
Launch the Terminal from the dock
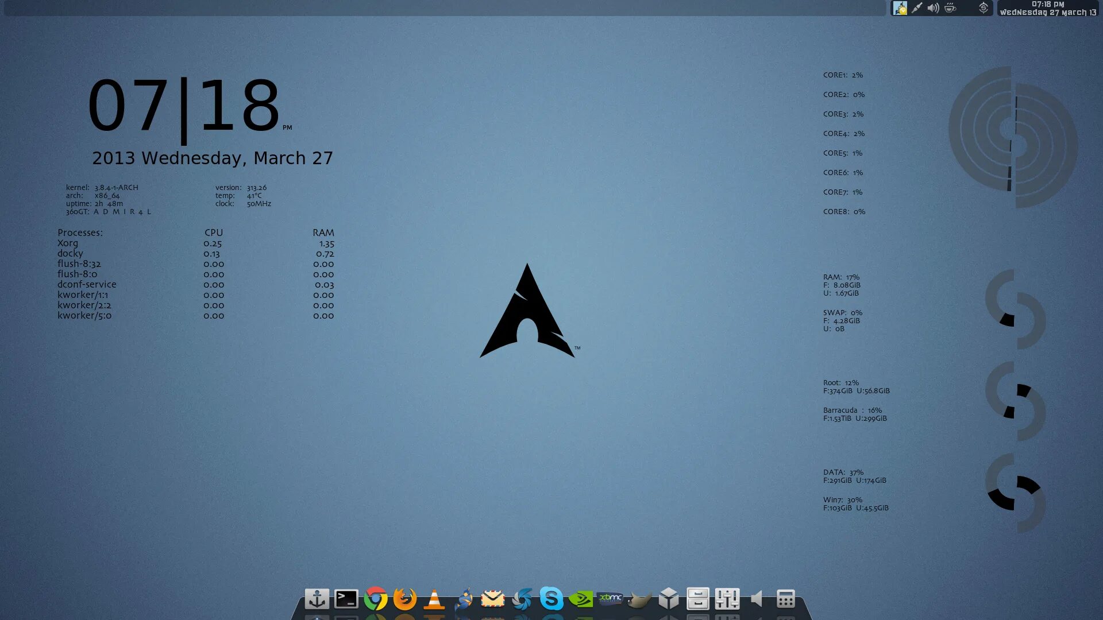click(346, 599)
